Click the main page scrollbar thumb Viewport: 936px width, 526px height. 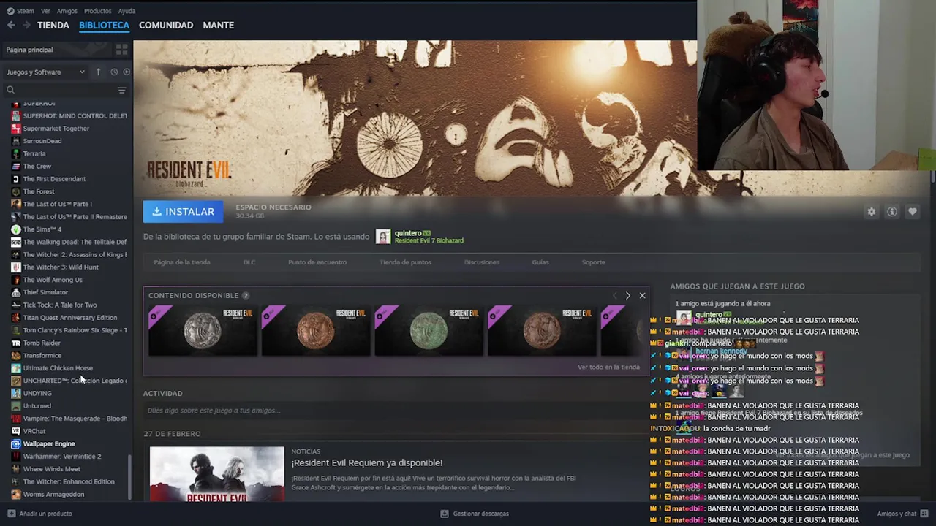coord(932,177)
